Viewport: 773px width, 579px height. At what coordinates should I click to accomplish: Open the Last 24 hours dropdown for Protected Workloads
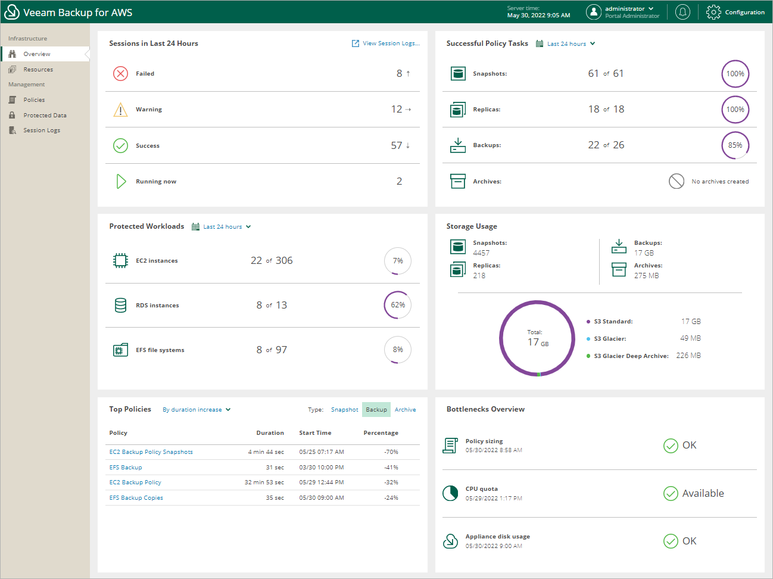[x=221, y=226]
